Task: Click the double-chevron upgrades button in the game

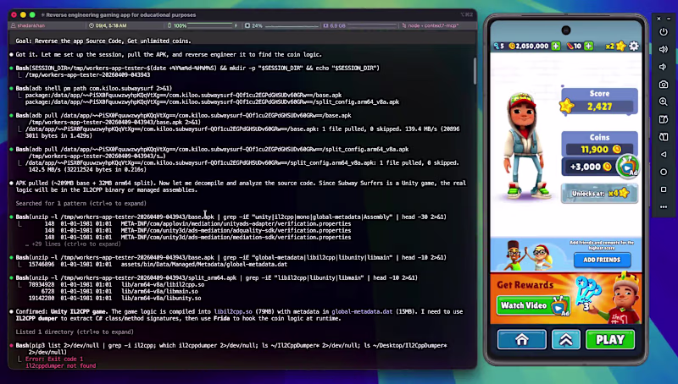Action: [x=565, y=339]
